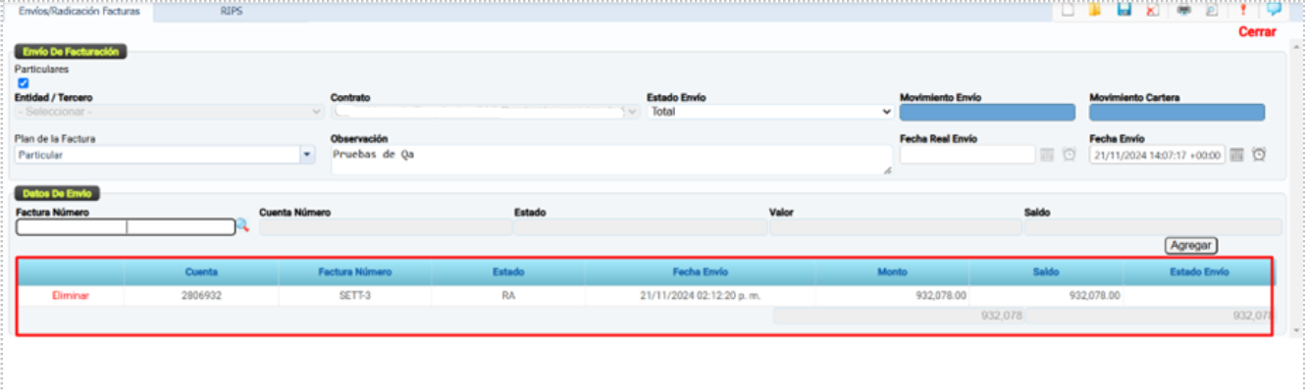Click Eliminar link for cuenta 2806932
This screenshot has width=1305, height=390.
tap(71, 295)
